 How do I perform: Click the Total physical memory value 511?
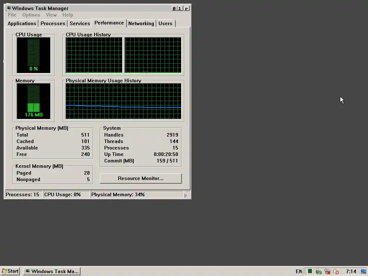click(x=85, y=135)
